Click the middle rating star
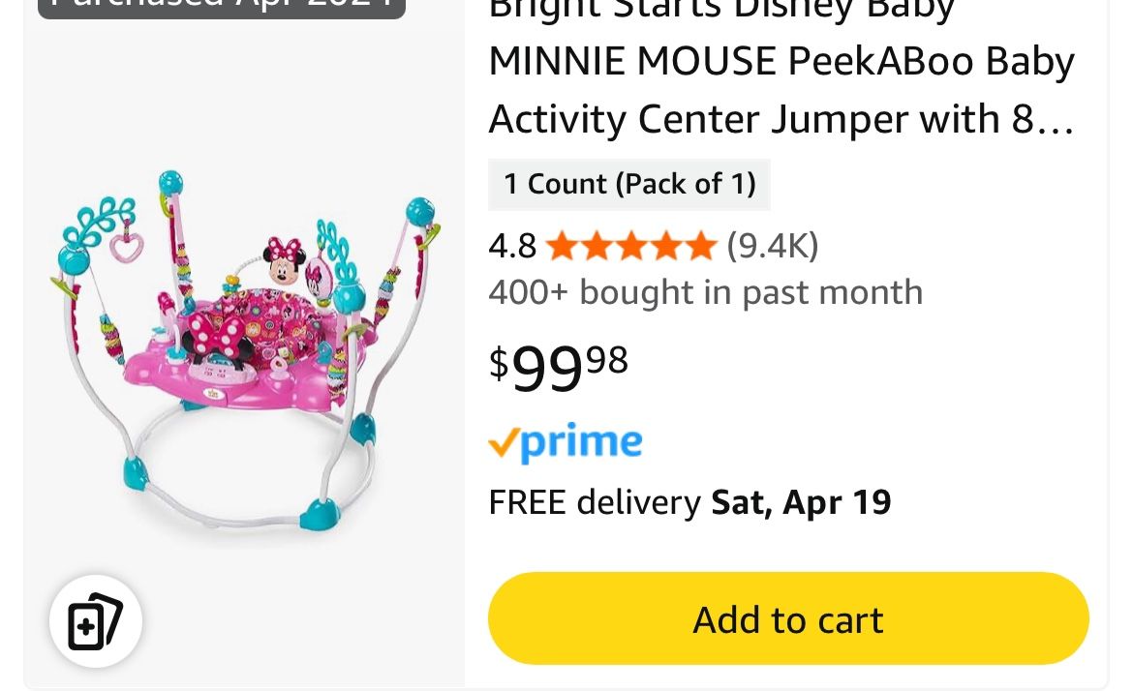The image size is (1133, 691). [x=631, y=245]
